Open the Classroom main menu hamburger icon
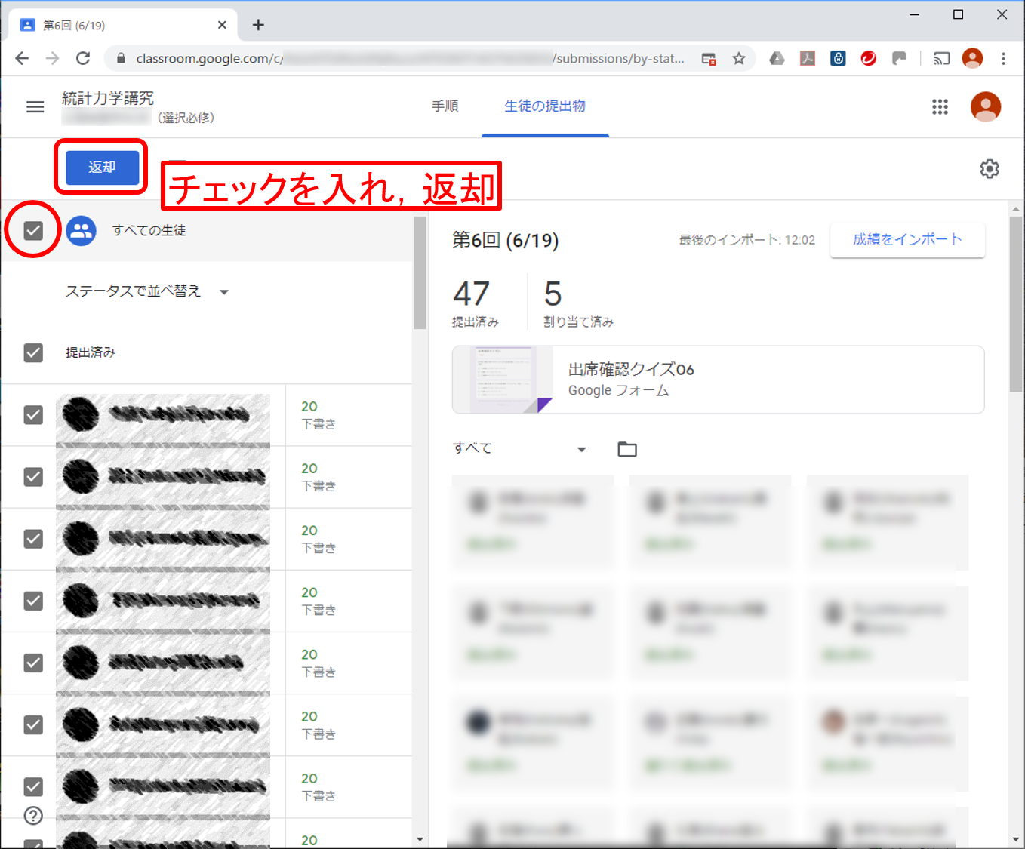 [x=35, y=107]
